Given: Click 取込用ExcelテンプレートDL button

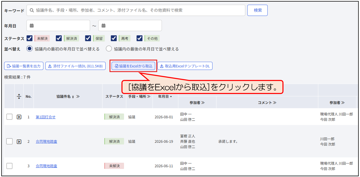Looking at the screenshot, I should (x=185, y=66).
